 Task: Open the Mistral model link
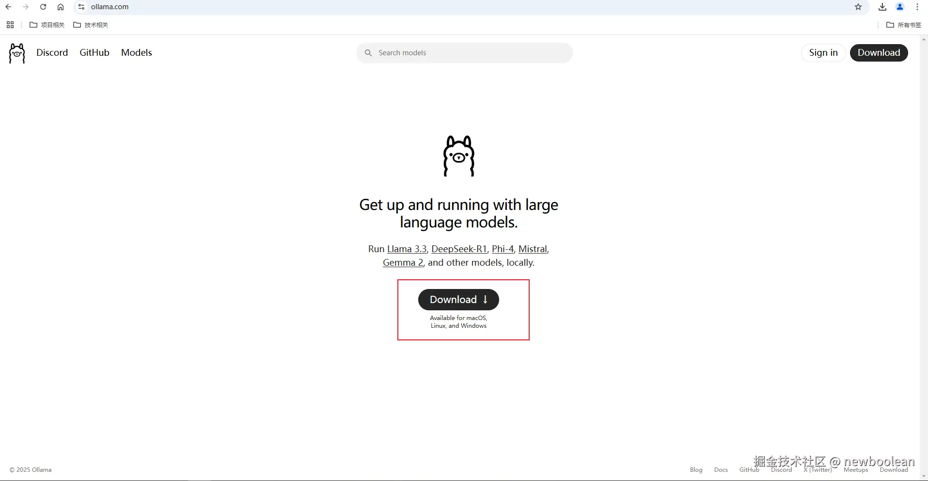[533, 249]
